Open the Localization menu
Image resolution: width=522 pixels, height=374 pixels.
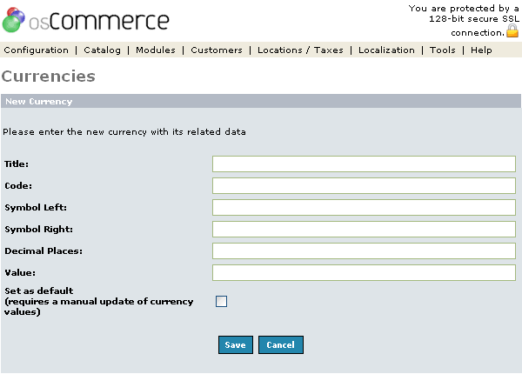point(386,50)
